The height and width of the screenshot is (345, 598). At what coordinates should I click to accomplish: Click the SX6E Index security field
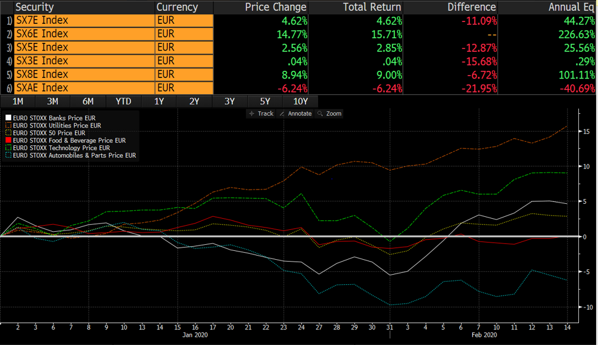85,34
